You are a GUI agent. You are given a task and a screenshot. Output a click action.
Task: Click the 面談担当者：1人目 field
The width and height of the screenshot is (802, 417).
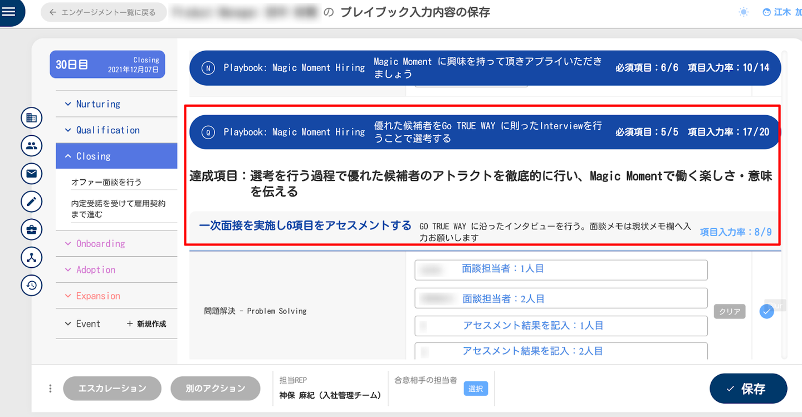pos(561,270)
